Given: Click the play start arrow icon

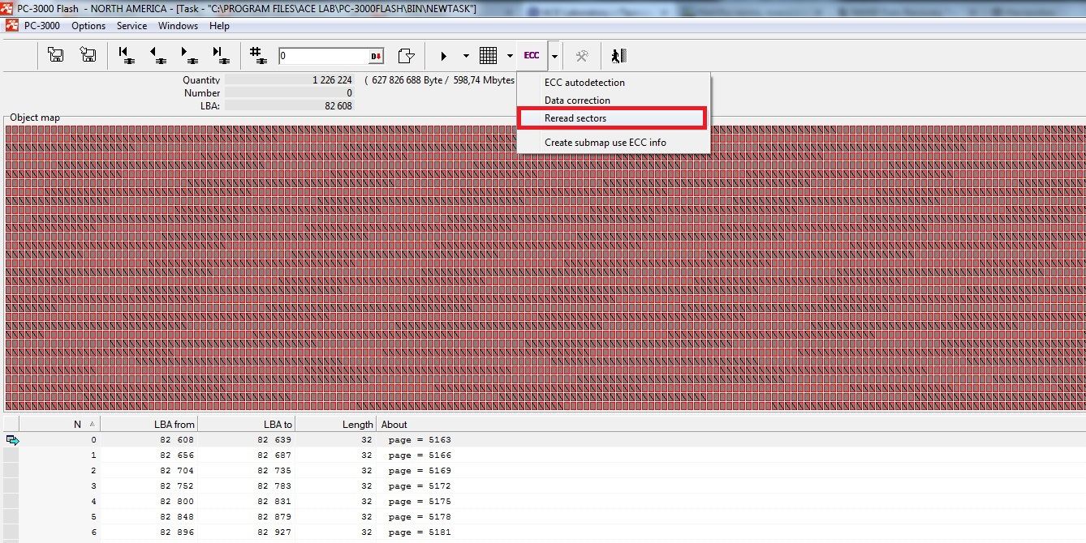Looking at the screenshot, I should pos(444,56).
